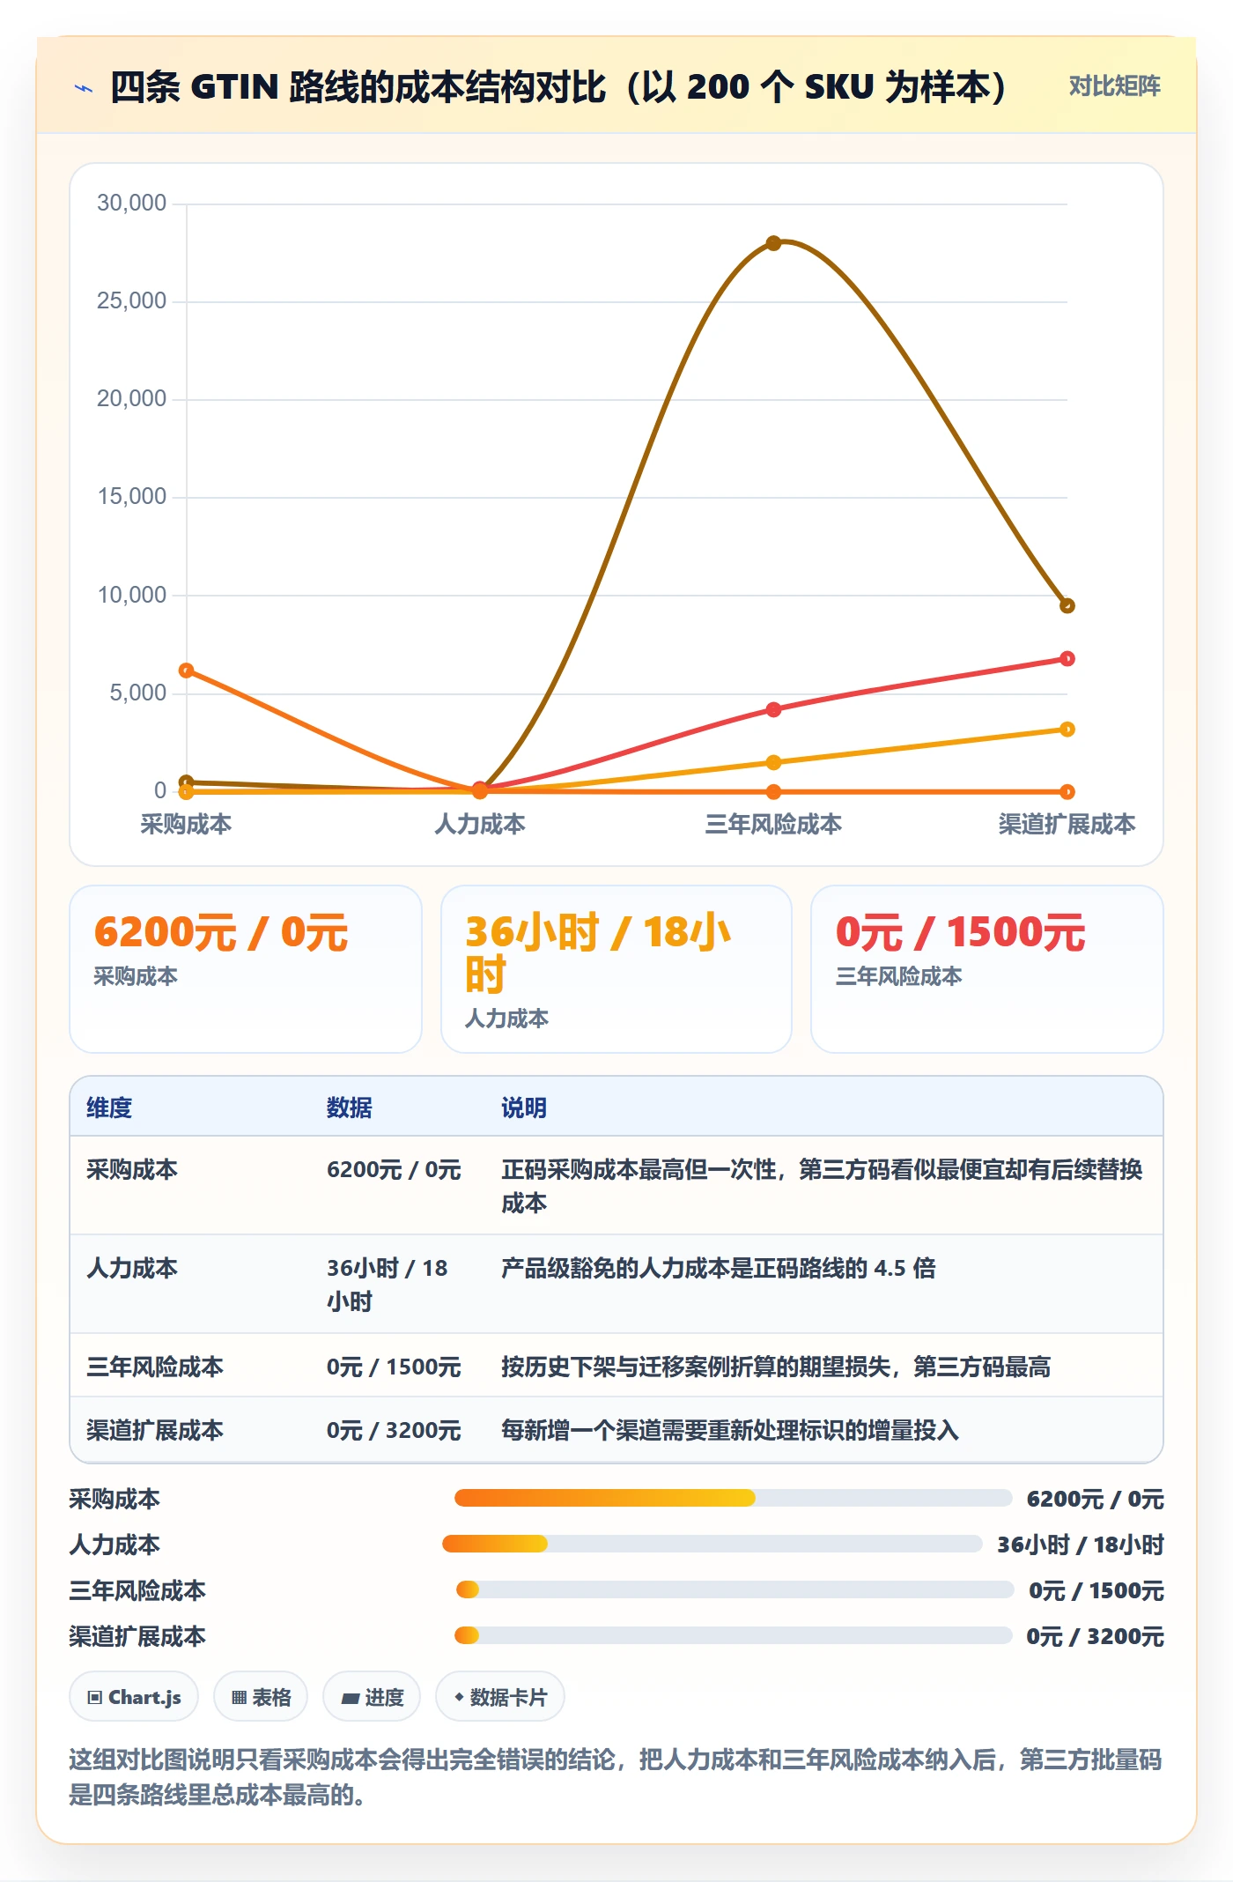1233x1882 pixels.
Task: Click the yellow data point at 渠道扩展成本
Action: 1067,730
